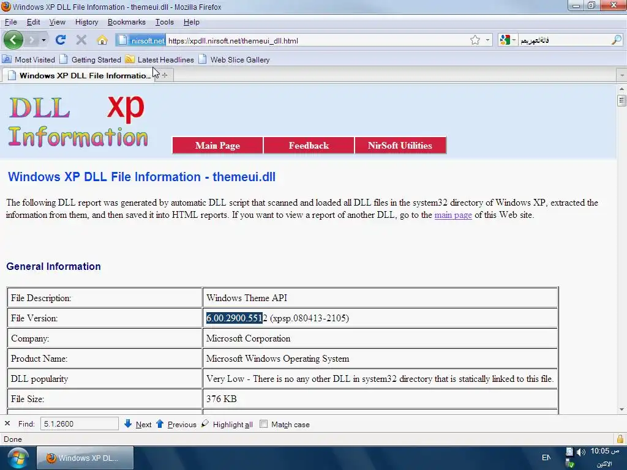Screen dimensions: 627x470
Task: Open the address bar history dropdown
Action: tap(487, 40)
